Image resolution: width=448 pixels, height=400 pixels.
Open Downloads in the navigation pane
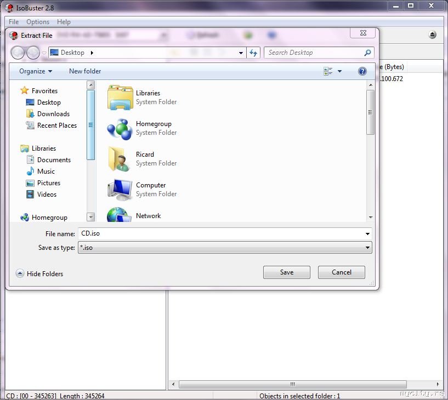(53, 113)
